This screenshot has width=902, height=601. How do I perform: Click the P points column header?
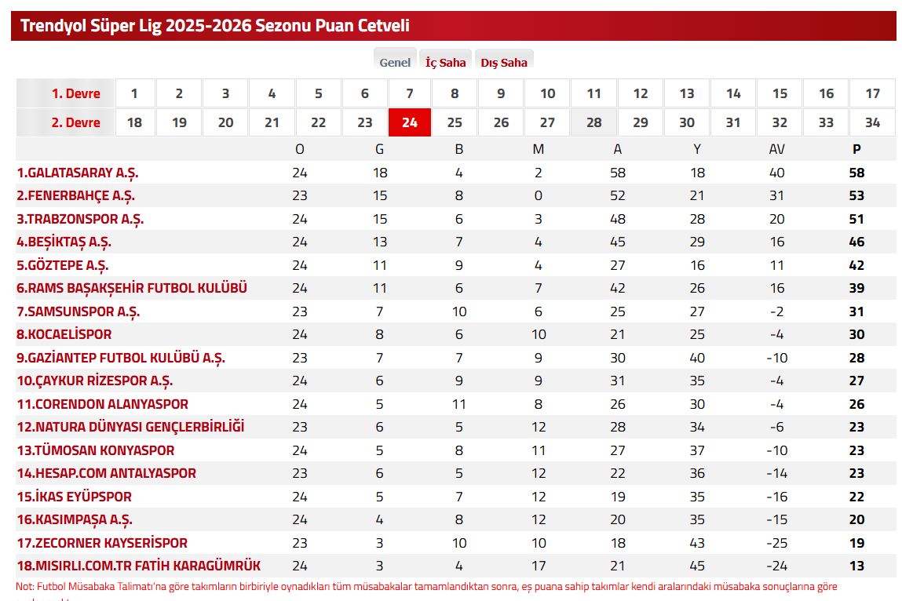[856, 149]
